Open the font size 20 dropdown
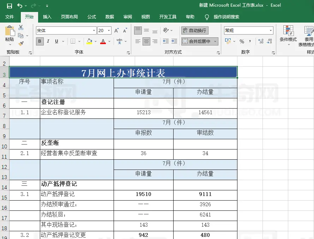This screenshot has width=314, height=239. pos(109,30)
